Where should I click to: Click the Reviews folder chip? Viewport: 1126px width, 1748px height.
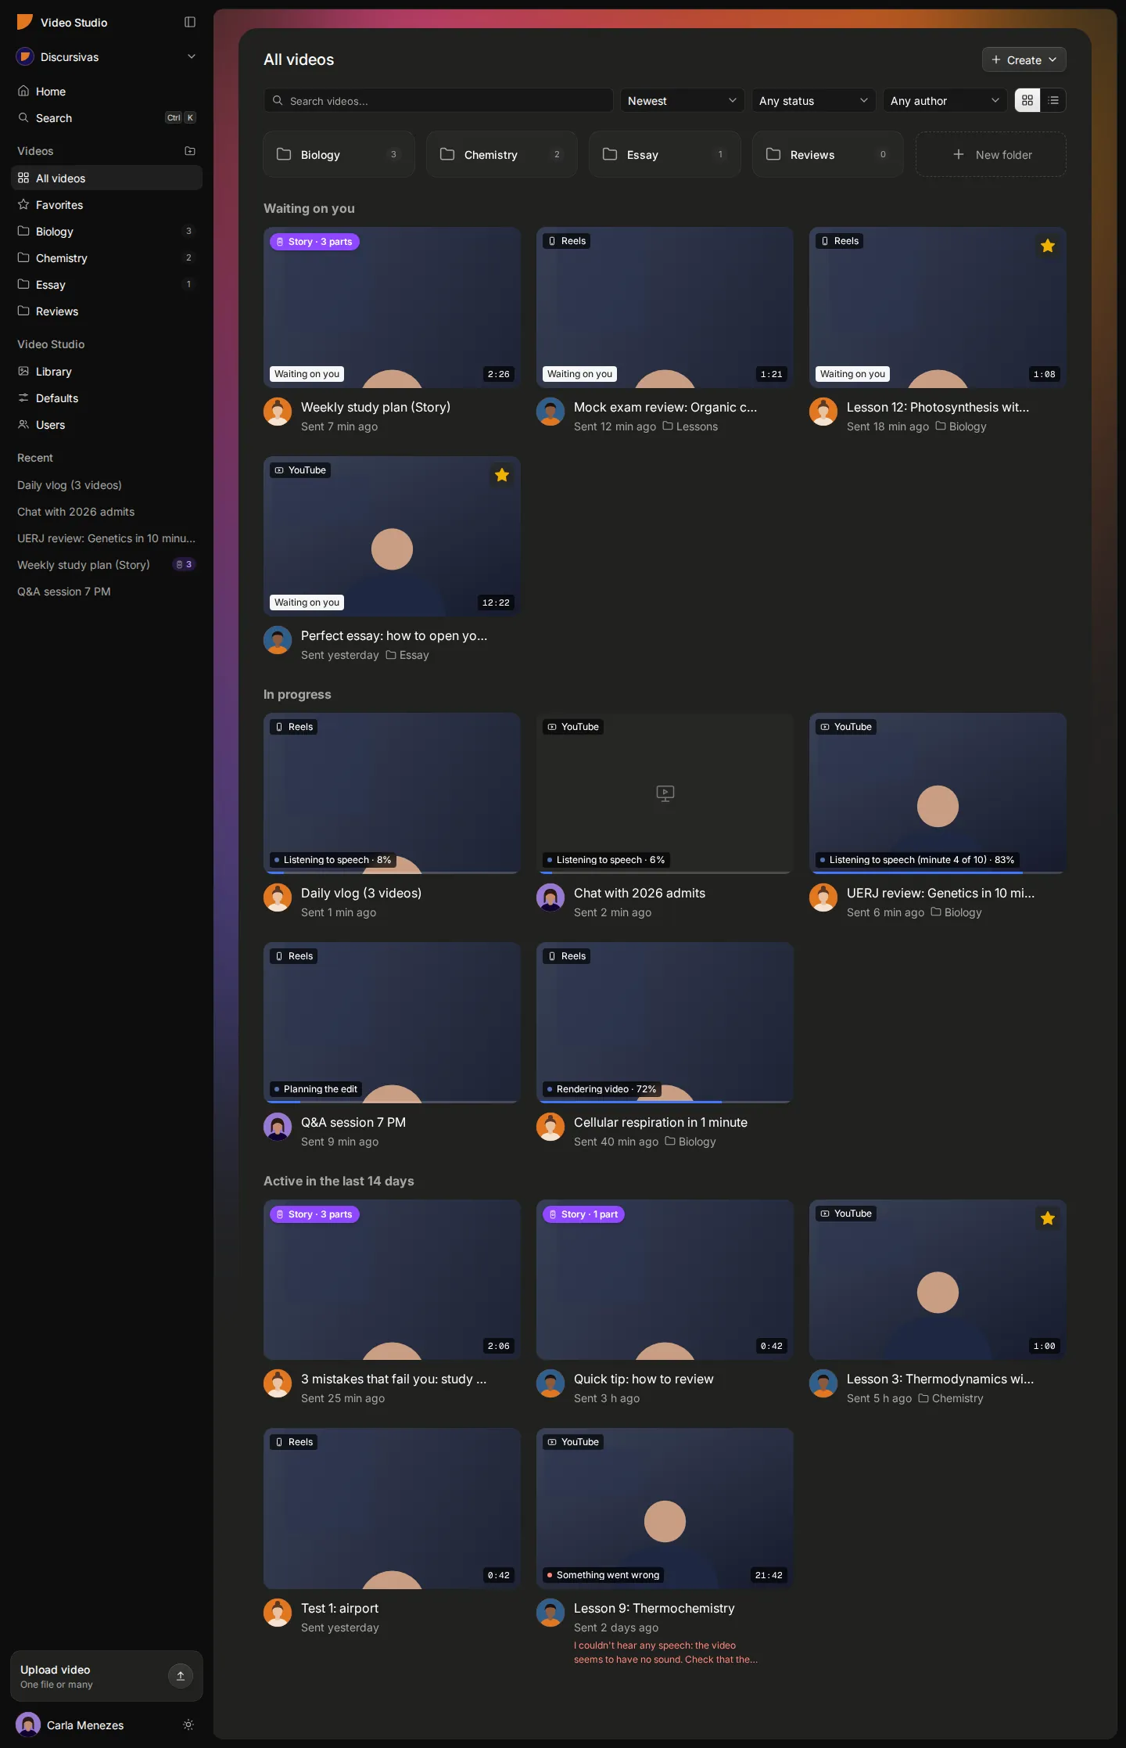point(828,154)
